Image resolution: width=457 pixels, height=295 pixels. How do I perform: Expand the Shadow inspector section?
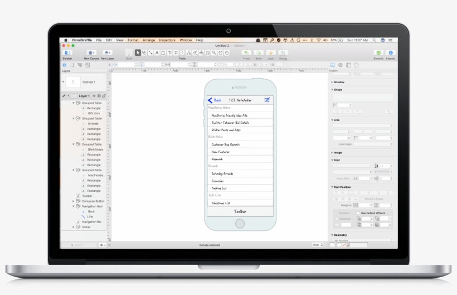click(x=332, y=82)
